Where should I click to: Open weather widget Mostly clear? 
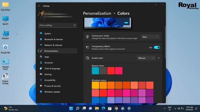pyautogui.click(x=11, y=109)
